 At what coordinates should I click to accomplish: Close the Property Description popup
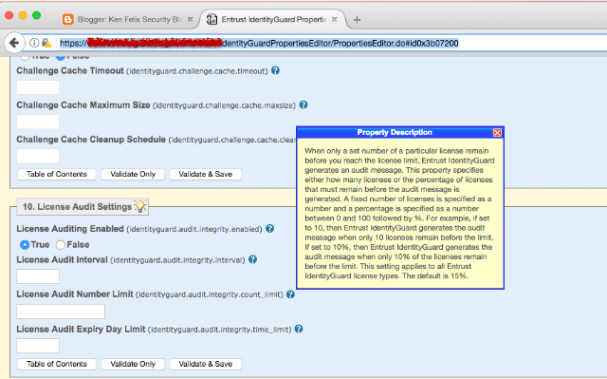click(x=497, y=133)
